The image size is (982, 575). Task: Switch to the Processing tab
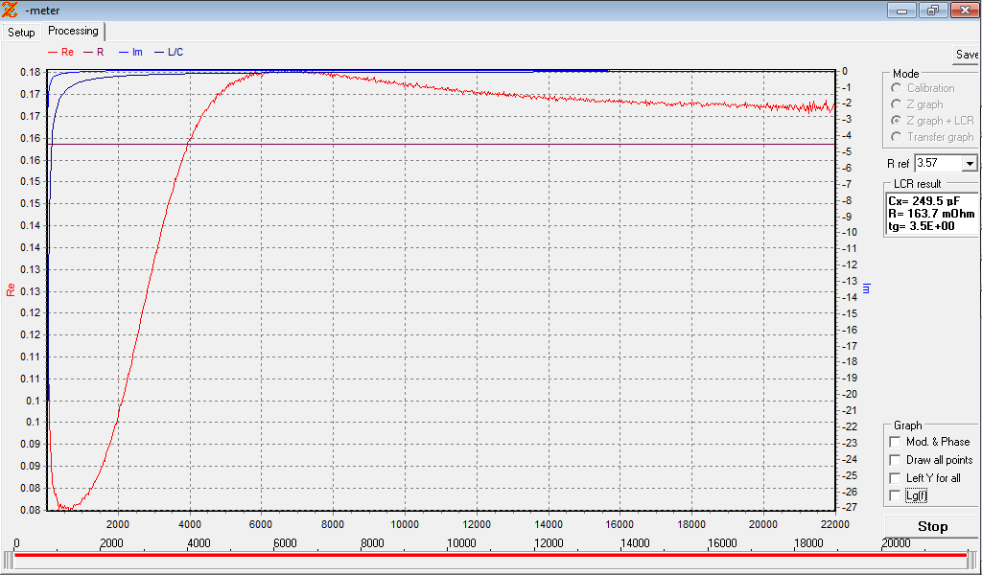tap(73, 31)
